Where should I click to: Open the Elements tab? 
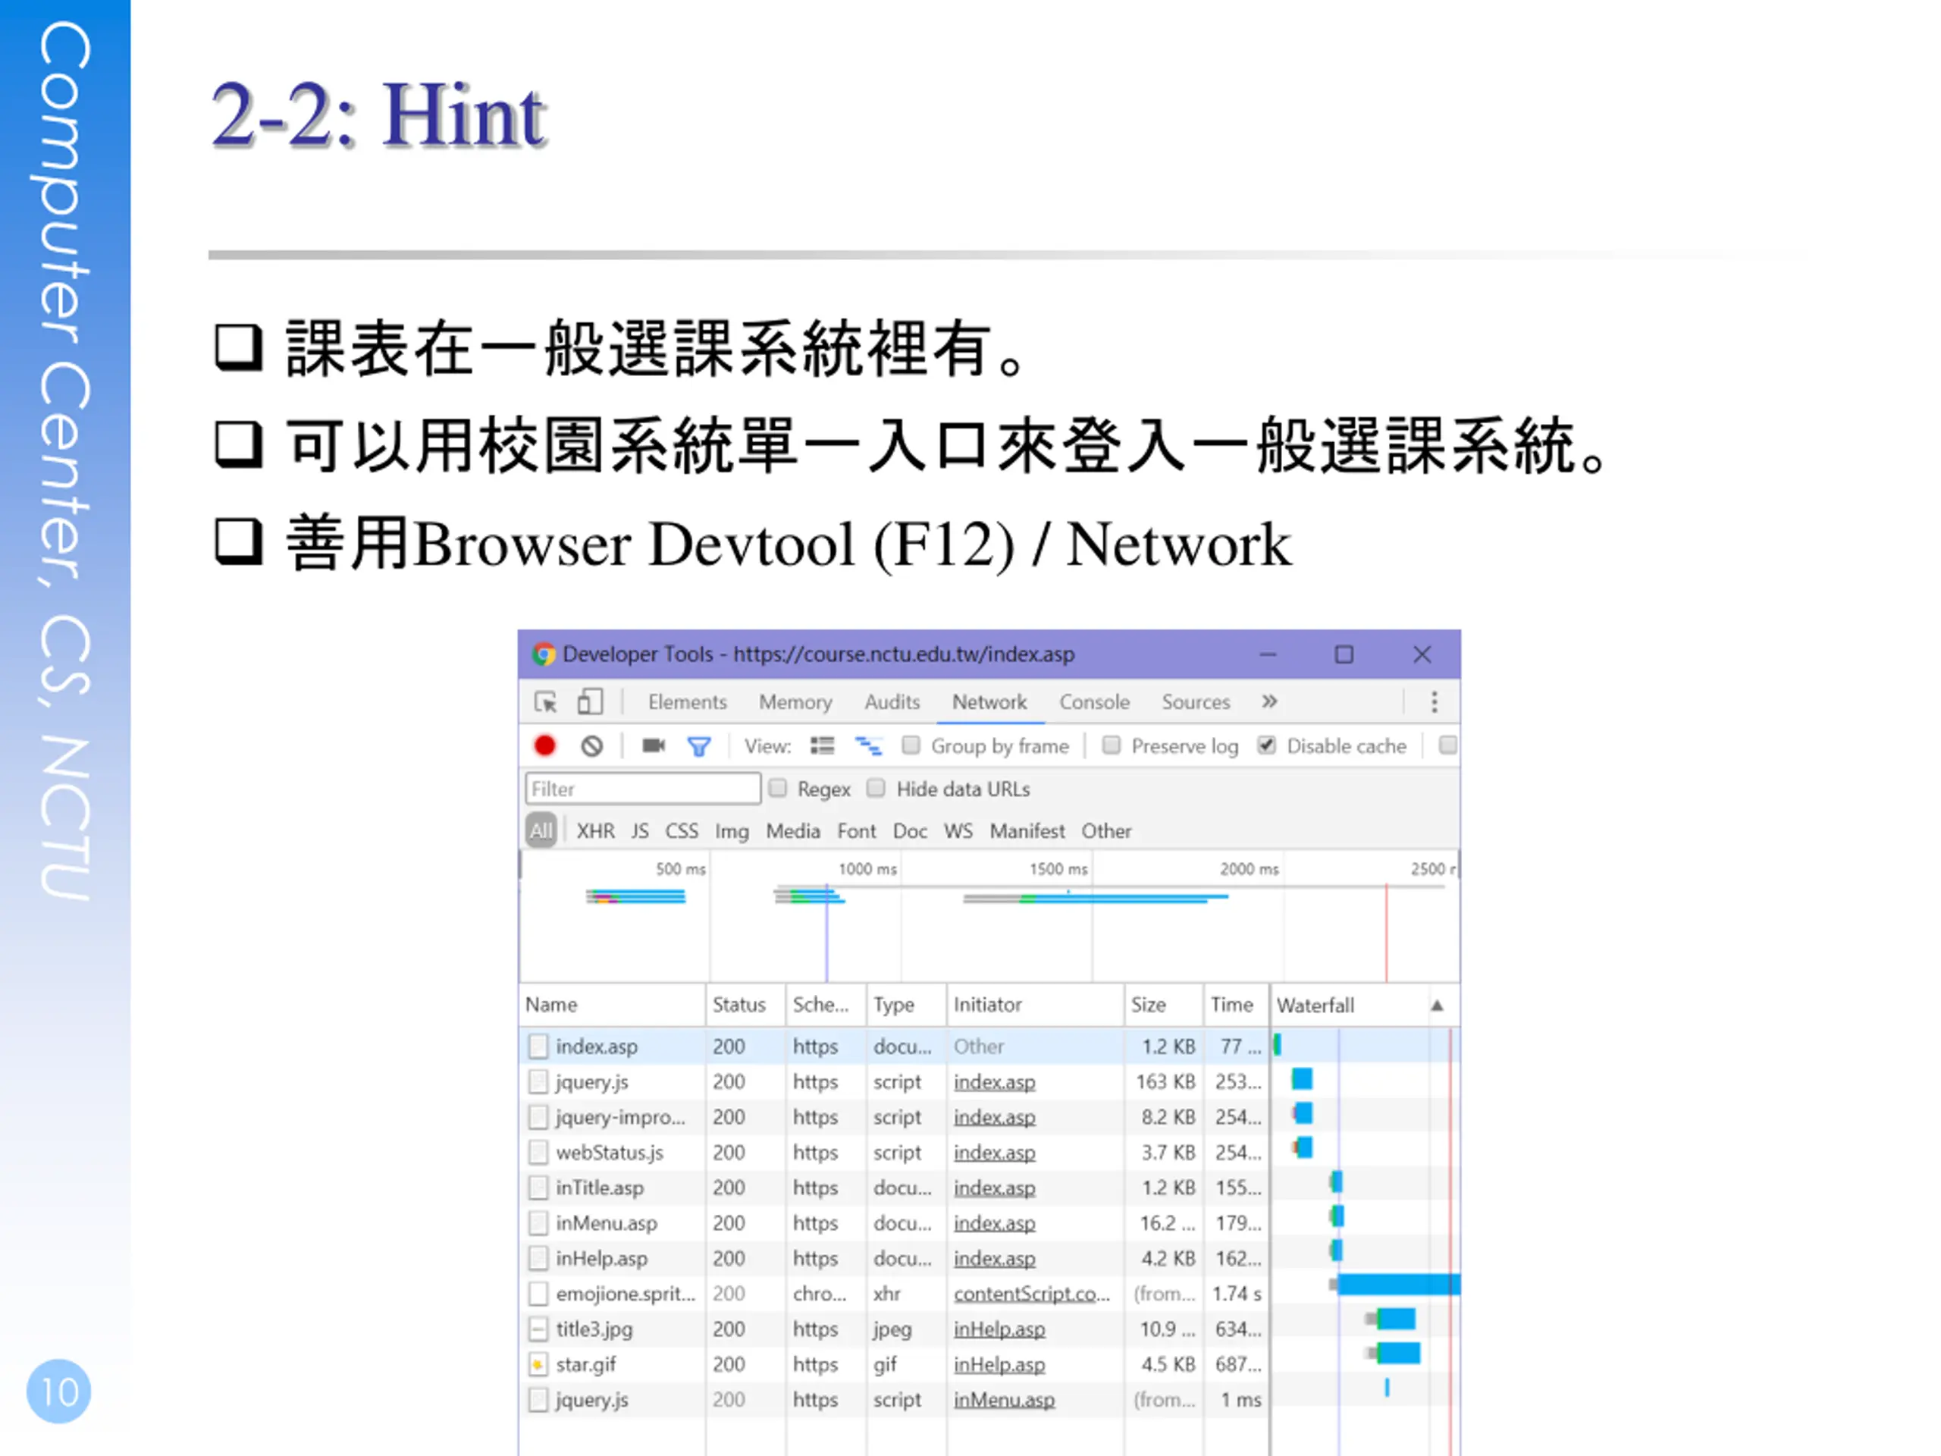pos(688,702)
